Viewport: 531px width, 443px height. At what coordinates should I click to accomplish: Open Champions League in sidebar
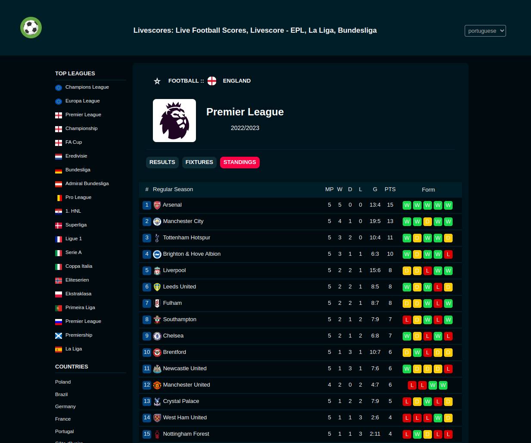[87, 87]
